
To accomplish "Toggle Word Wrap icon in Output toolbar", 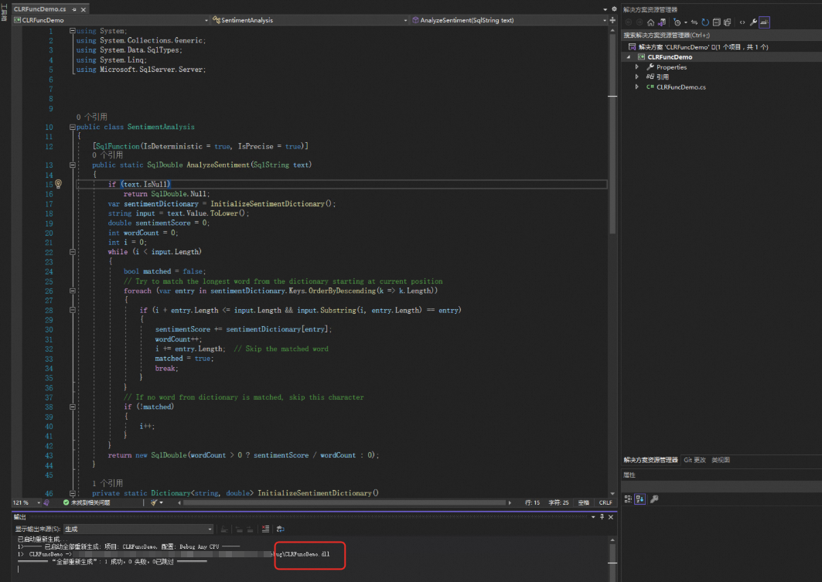I will 281,529.
